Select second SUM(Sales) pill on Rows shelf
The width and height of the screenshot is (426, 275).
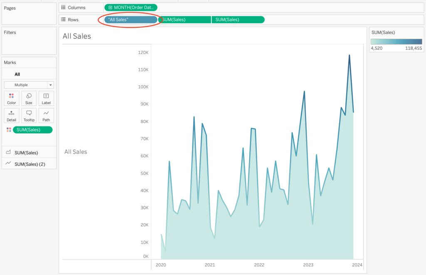pos(238,20)
